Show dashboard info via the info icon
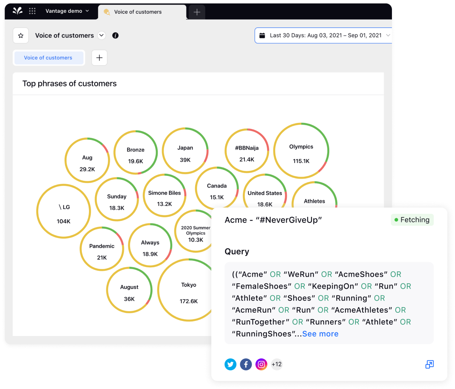The width and height of the screenshot is (455, 389). (x=116, y=35)
